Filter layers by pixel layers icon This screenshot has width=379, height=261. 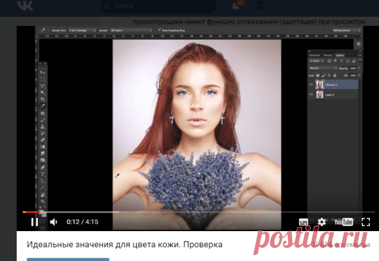[x=329, y=61]
